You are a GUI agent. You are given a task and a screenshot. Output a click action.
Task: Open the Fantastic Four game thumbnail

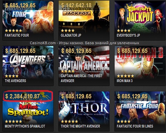click(x=28, y=17)
